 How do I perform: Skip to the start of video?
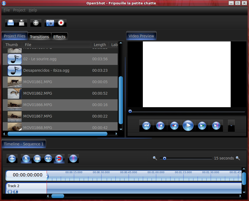146,125
